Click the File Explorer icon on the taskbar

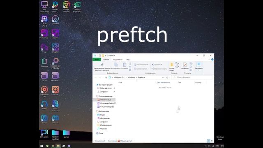point(58,146)
